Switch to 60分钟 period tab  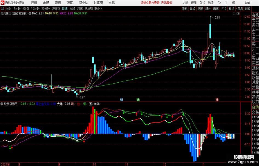click(56, 8)
